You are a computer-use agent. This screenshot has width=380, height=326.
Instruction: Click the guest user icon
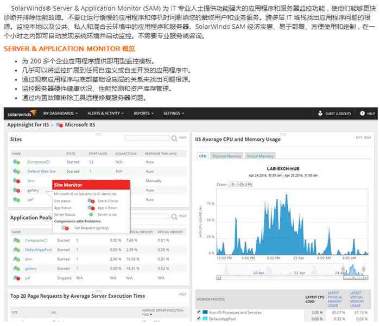320,113
